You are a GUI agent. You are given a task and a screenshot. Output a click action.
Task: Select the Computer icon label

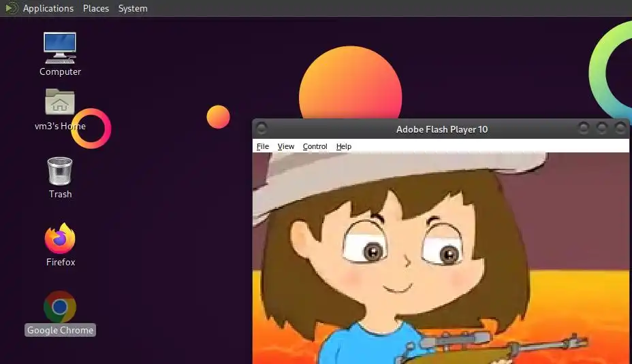(x=60, y=71)
